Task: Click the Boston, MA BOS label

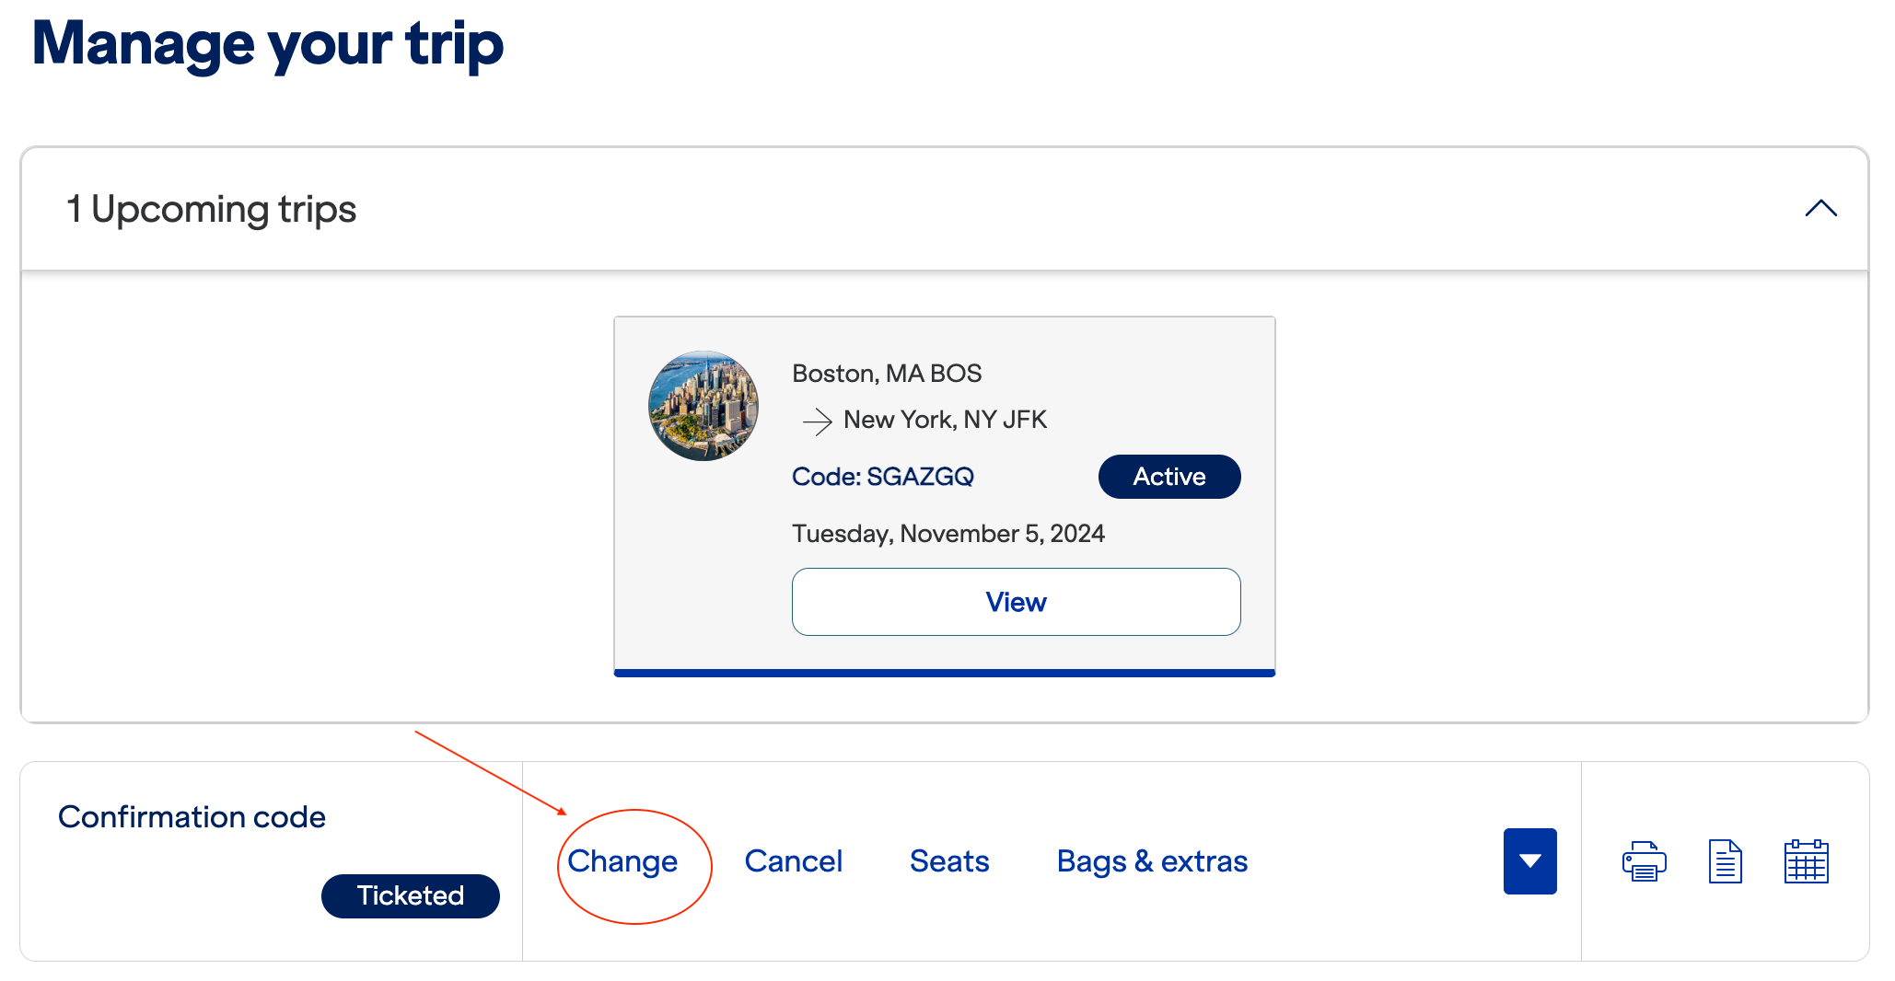Action: [x=886, y=374]
